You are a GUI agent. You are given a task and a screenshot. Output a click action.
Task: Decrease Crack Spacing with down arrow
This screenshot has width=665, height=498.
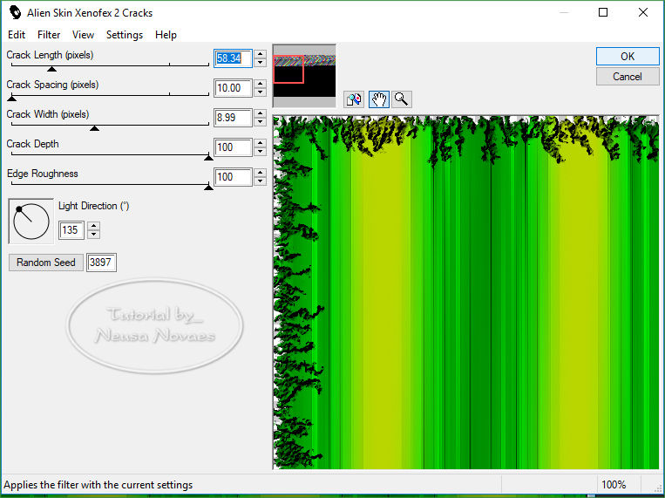261,92
